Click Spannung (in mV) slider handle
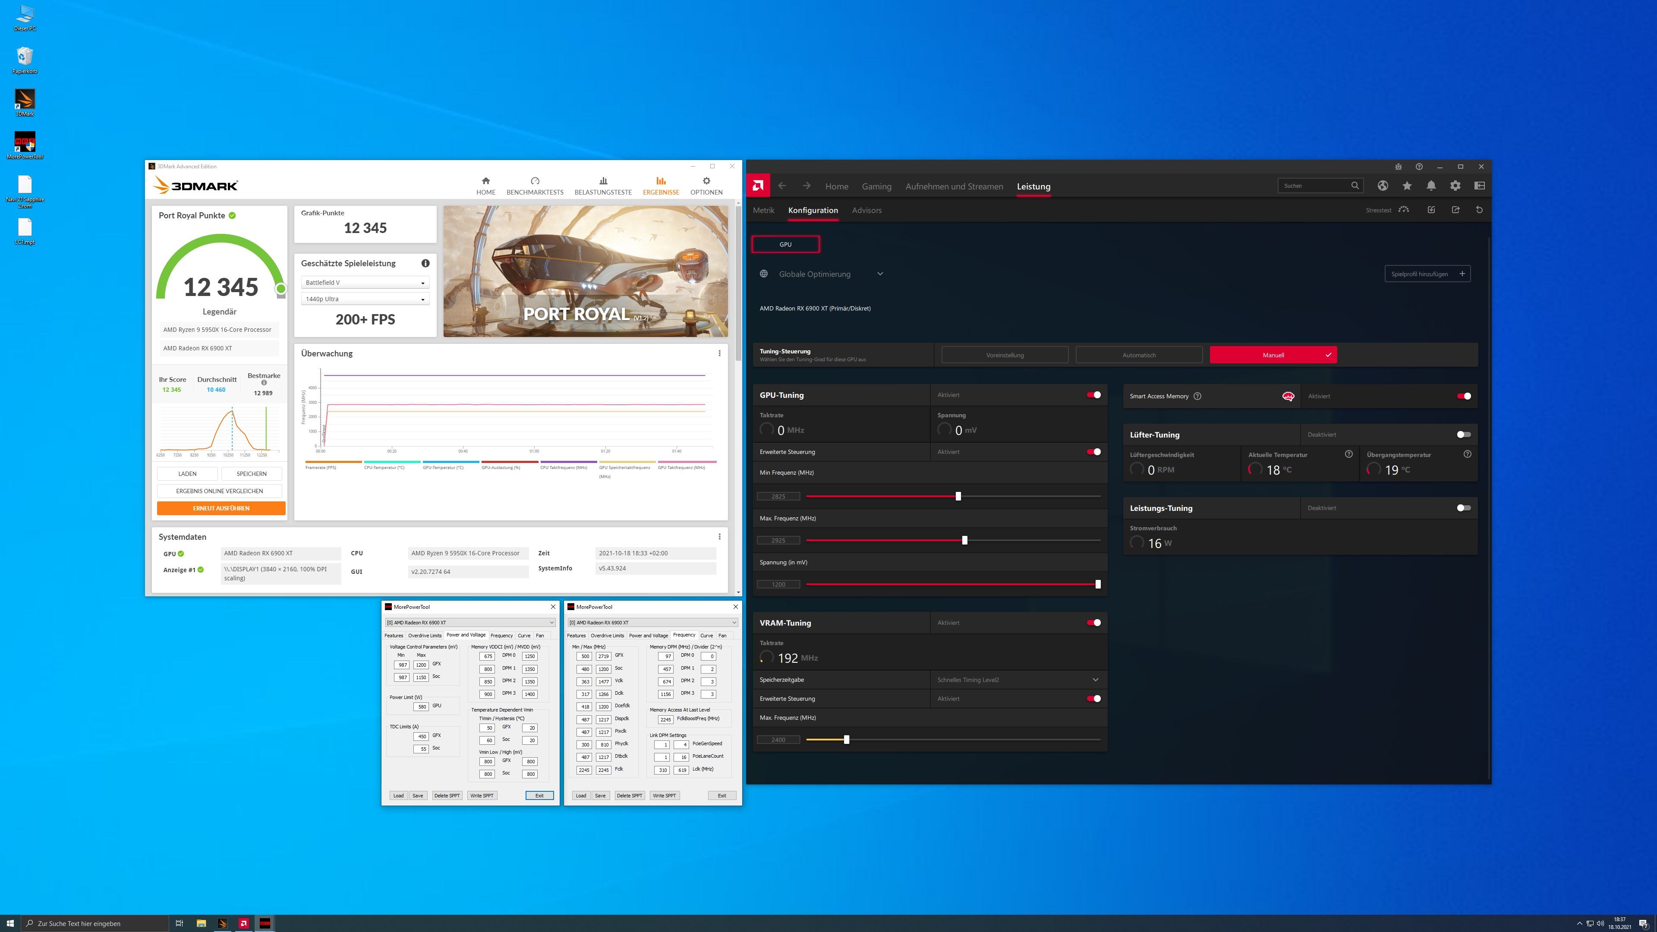1657x932 pixels. tap(1098, 584)
